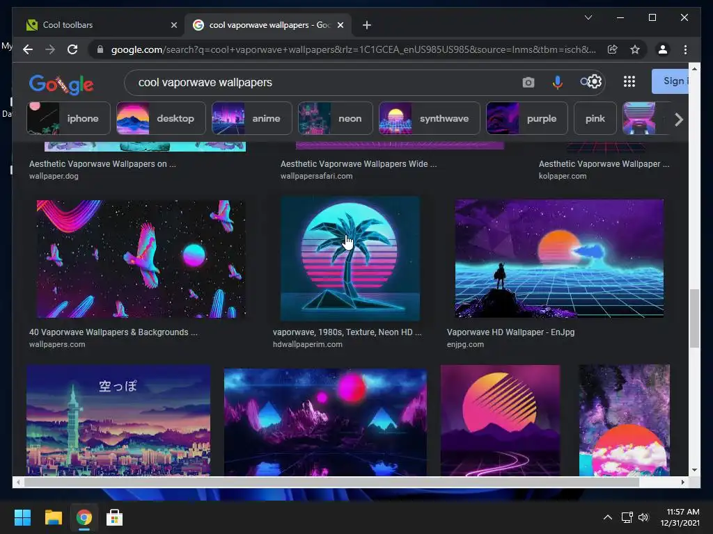Screen dimensions: 713x534
Task: Click the wallpapersafari.com source text
Action: click(316, 176)
